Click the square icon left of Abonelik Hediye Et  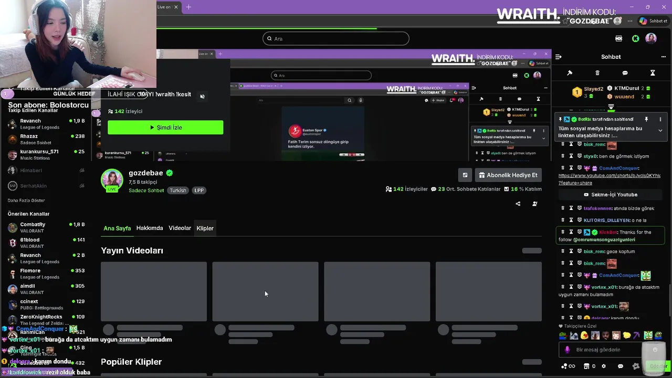[465, 175]
